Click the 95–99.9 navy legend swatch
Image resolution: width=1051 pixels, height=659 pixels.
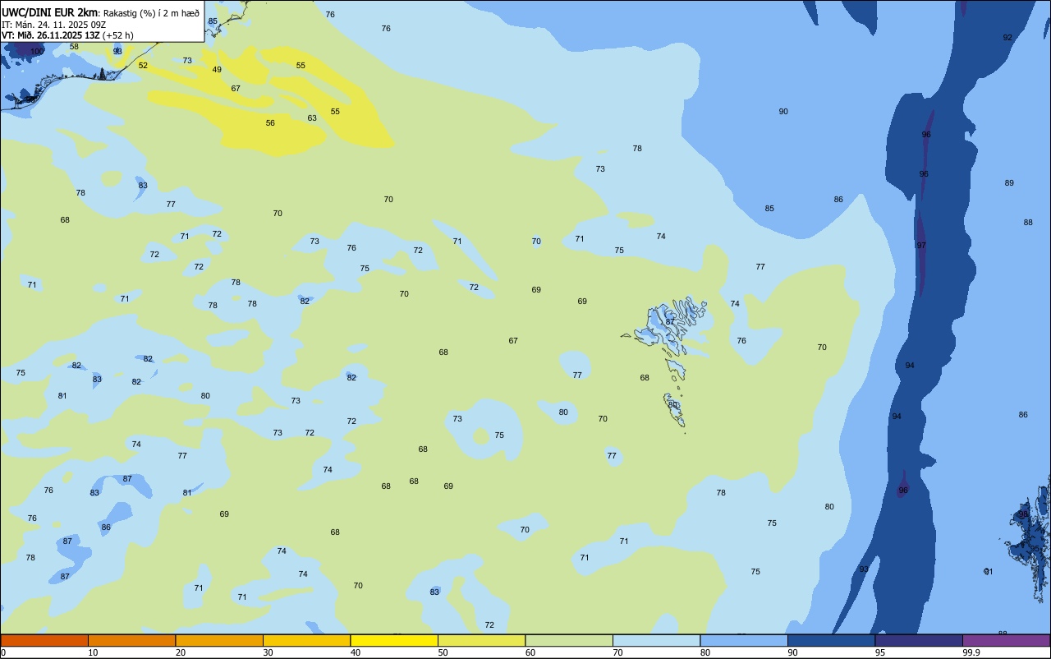(919, 640)
